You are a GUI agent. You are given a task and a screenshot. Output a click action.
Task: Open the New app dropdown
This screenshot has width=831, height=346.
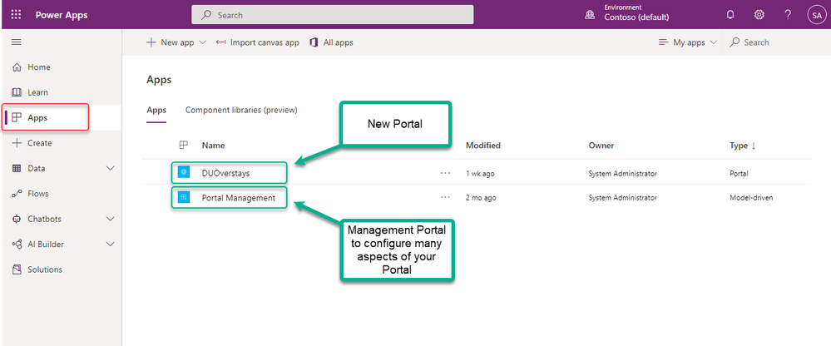(x=176, y=42)
